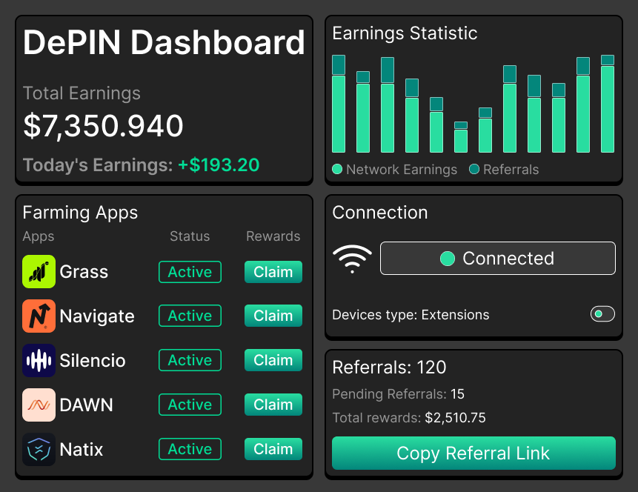Click the Network Earnings legend dot
This screenshot has width=638, height=492.
coord(337,170)
